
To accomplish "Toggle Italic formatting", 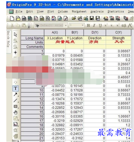I will (x=94, y=25).
